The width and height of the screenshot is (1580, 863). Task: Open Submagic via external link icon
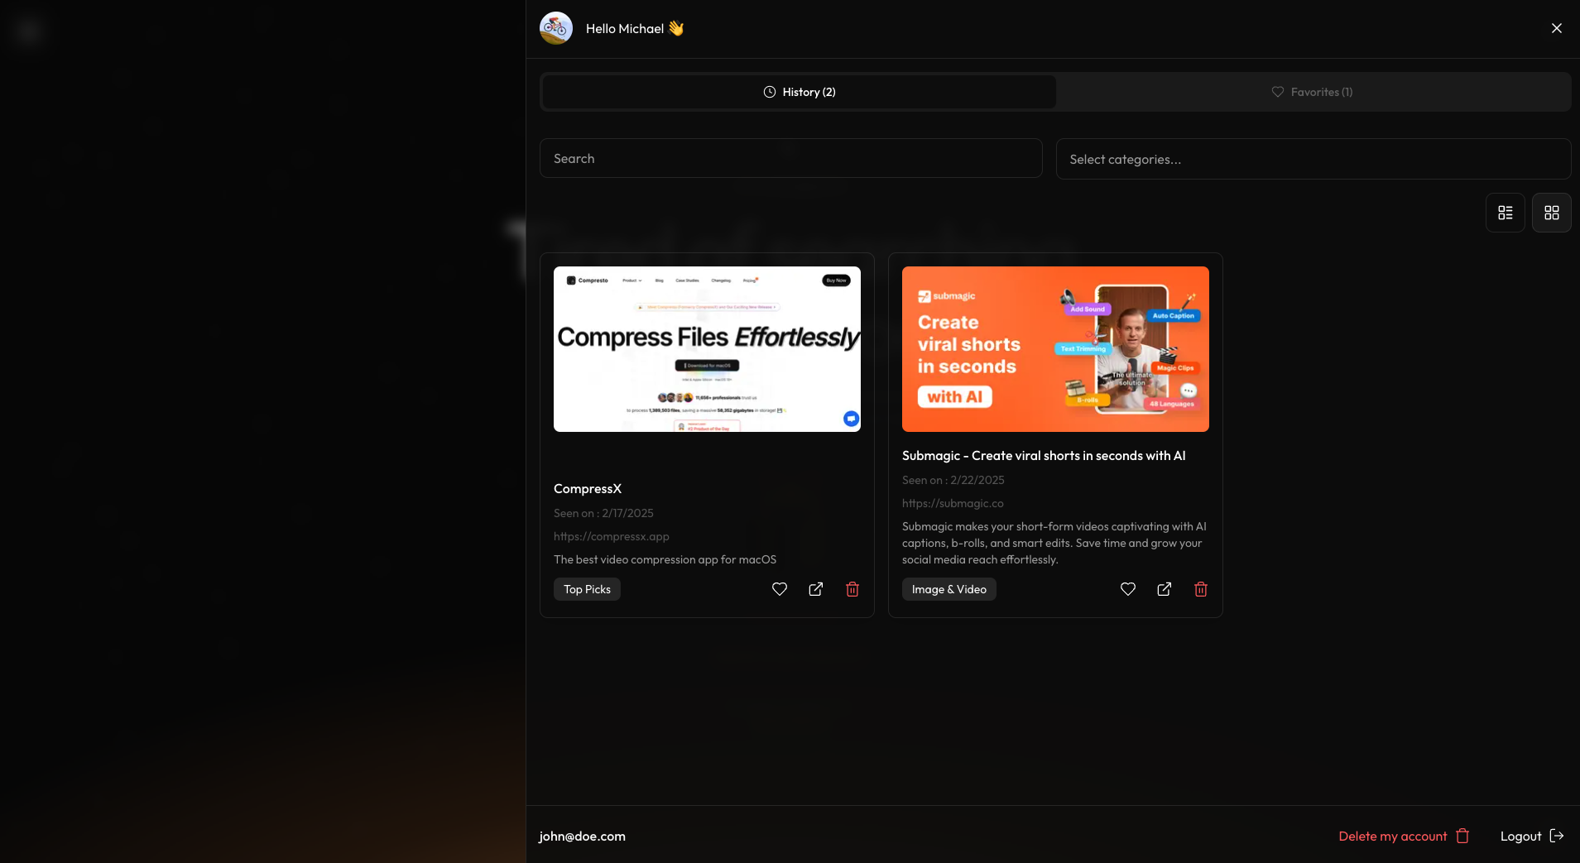[1165, 589]
